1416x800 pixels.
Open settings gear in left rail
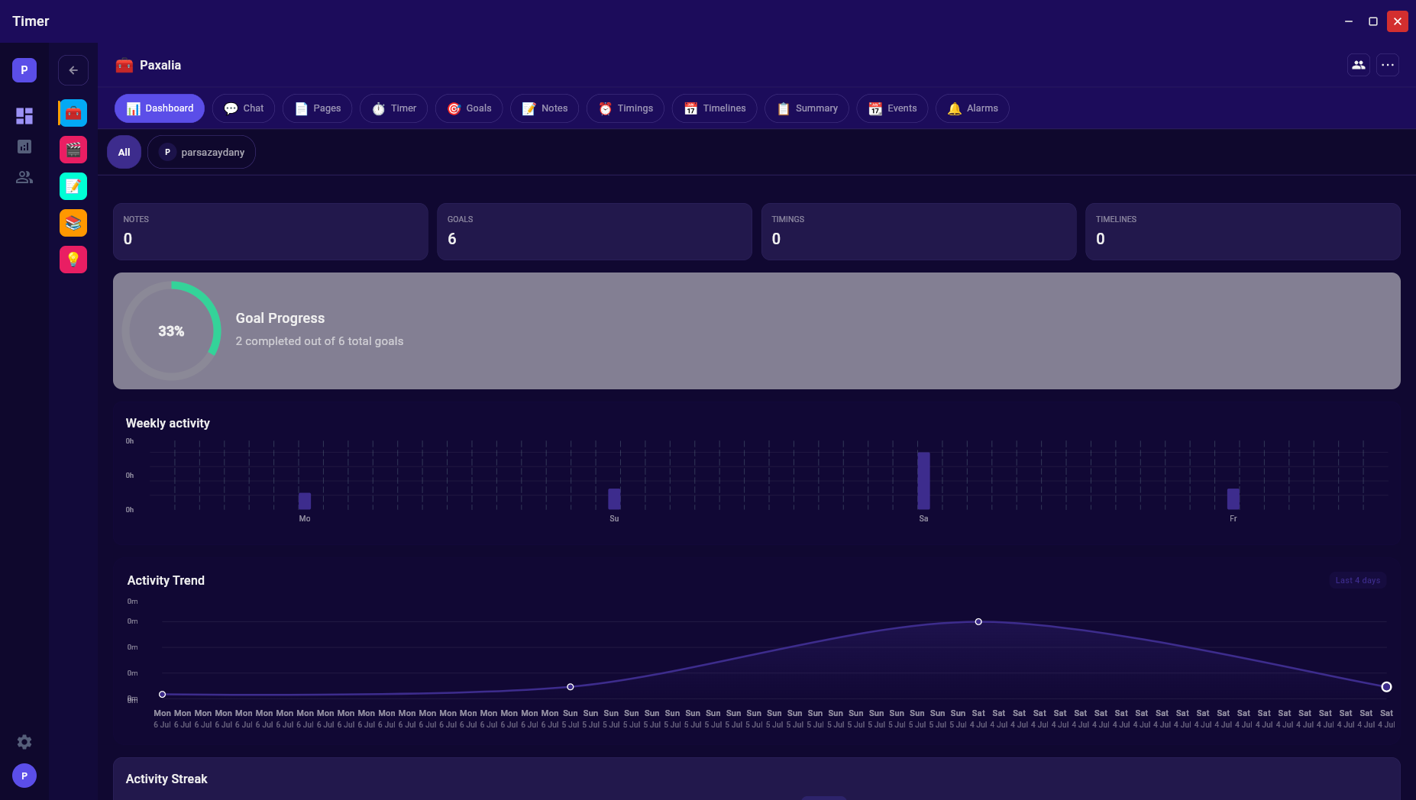24,742
